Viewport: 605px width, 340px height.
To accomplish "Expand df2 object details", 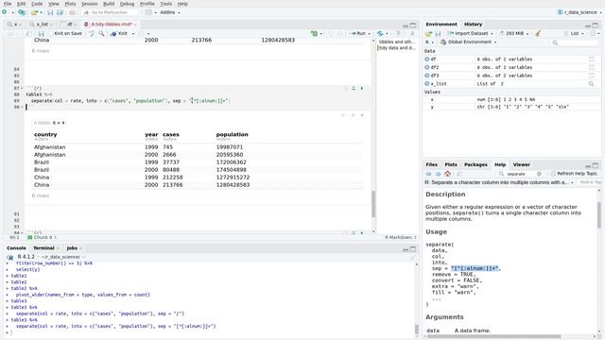I will point(427,67).
